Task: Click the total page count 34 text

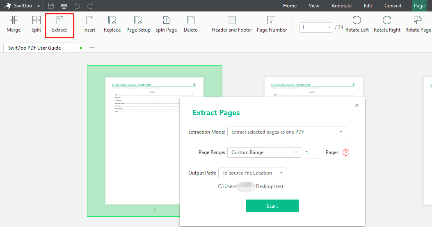Action: click(339, 27)
